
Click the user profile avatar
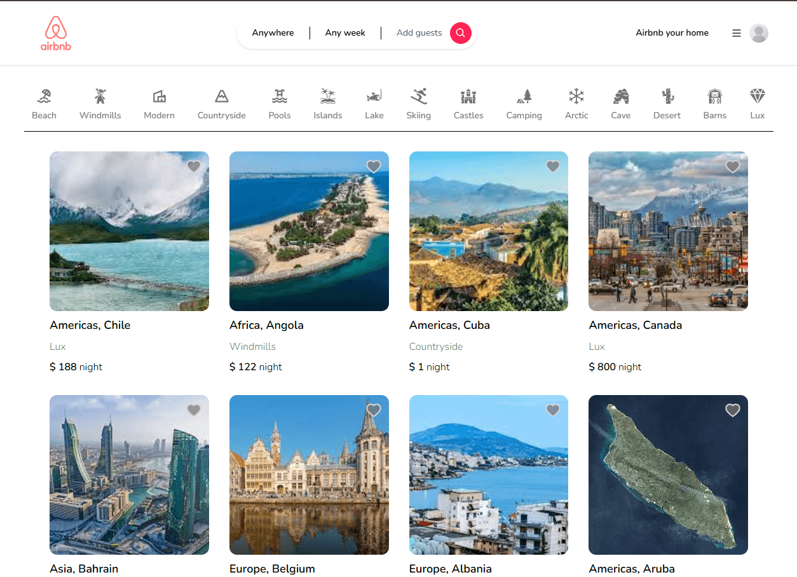click(x=758, y=33)
